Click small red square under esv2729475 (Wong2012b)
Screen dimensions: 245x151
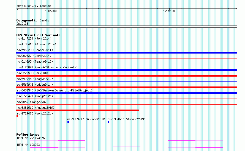coord(17,116)
